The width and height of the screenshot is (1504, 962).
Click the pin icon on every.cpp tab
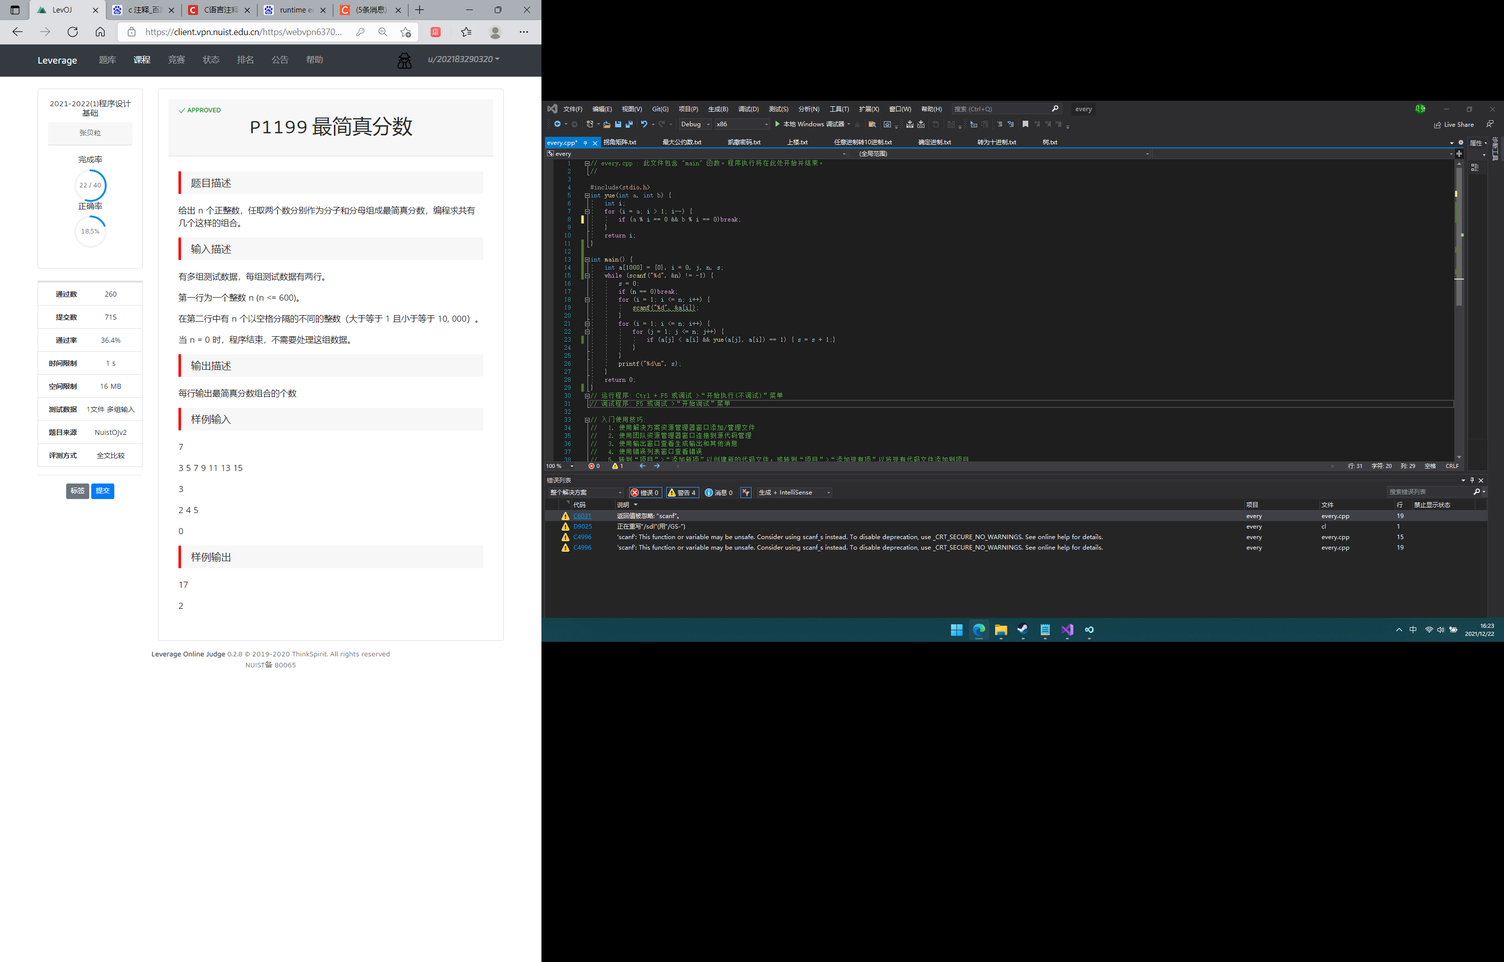[x=586, y=142]
